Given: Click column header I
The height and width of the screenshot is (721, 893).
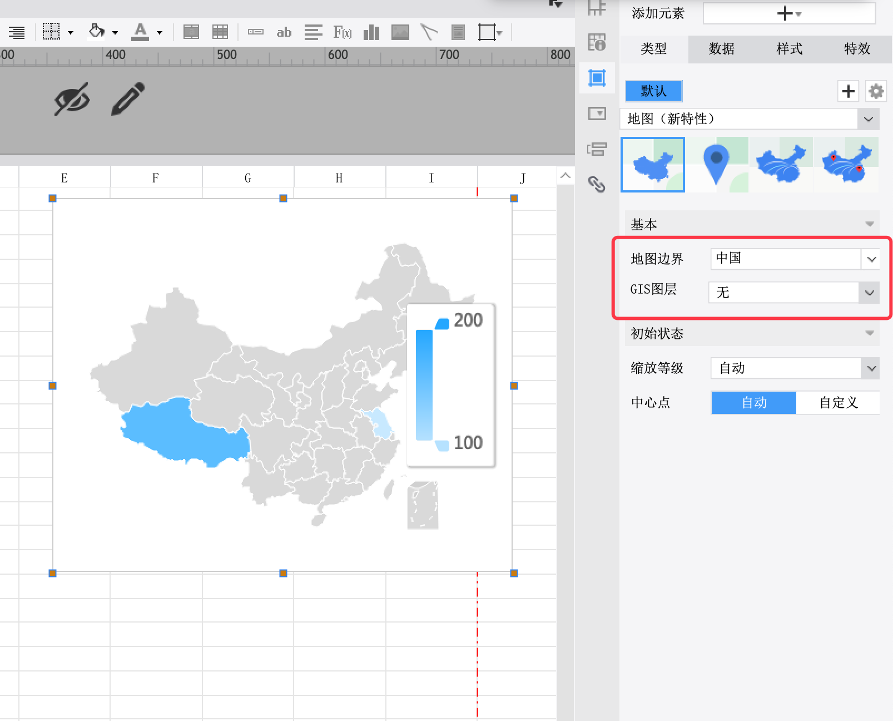Looking at the screenshot, I should point(431,178).
